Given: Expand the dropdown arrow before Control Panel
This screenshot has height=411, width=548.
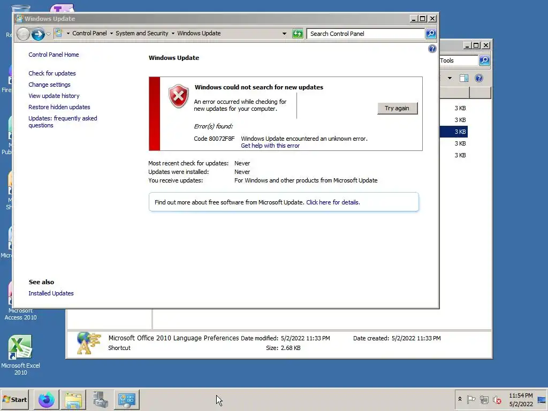Looking at the screenshot, I should (68, 34).
